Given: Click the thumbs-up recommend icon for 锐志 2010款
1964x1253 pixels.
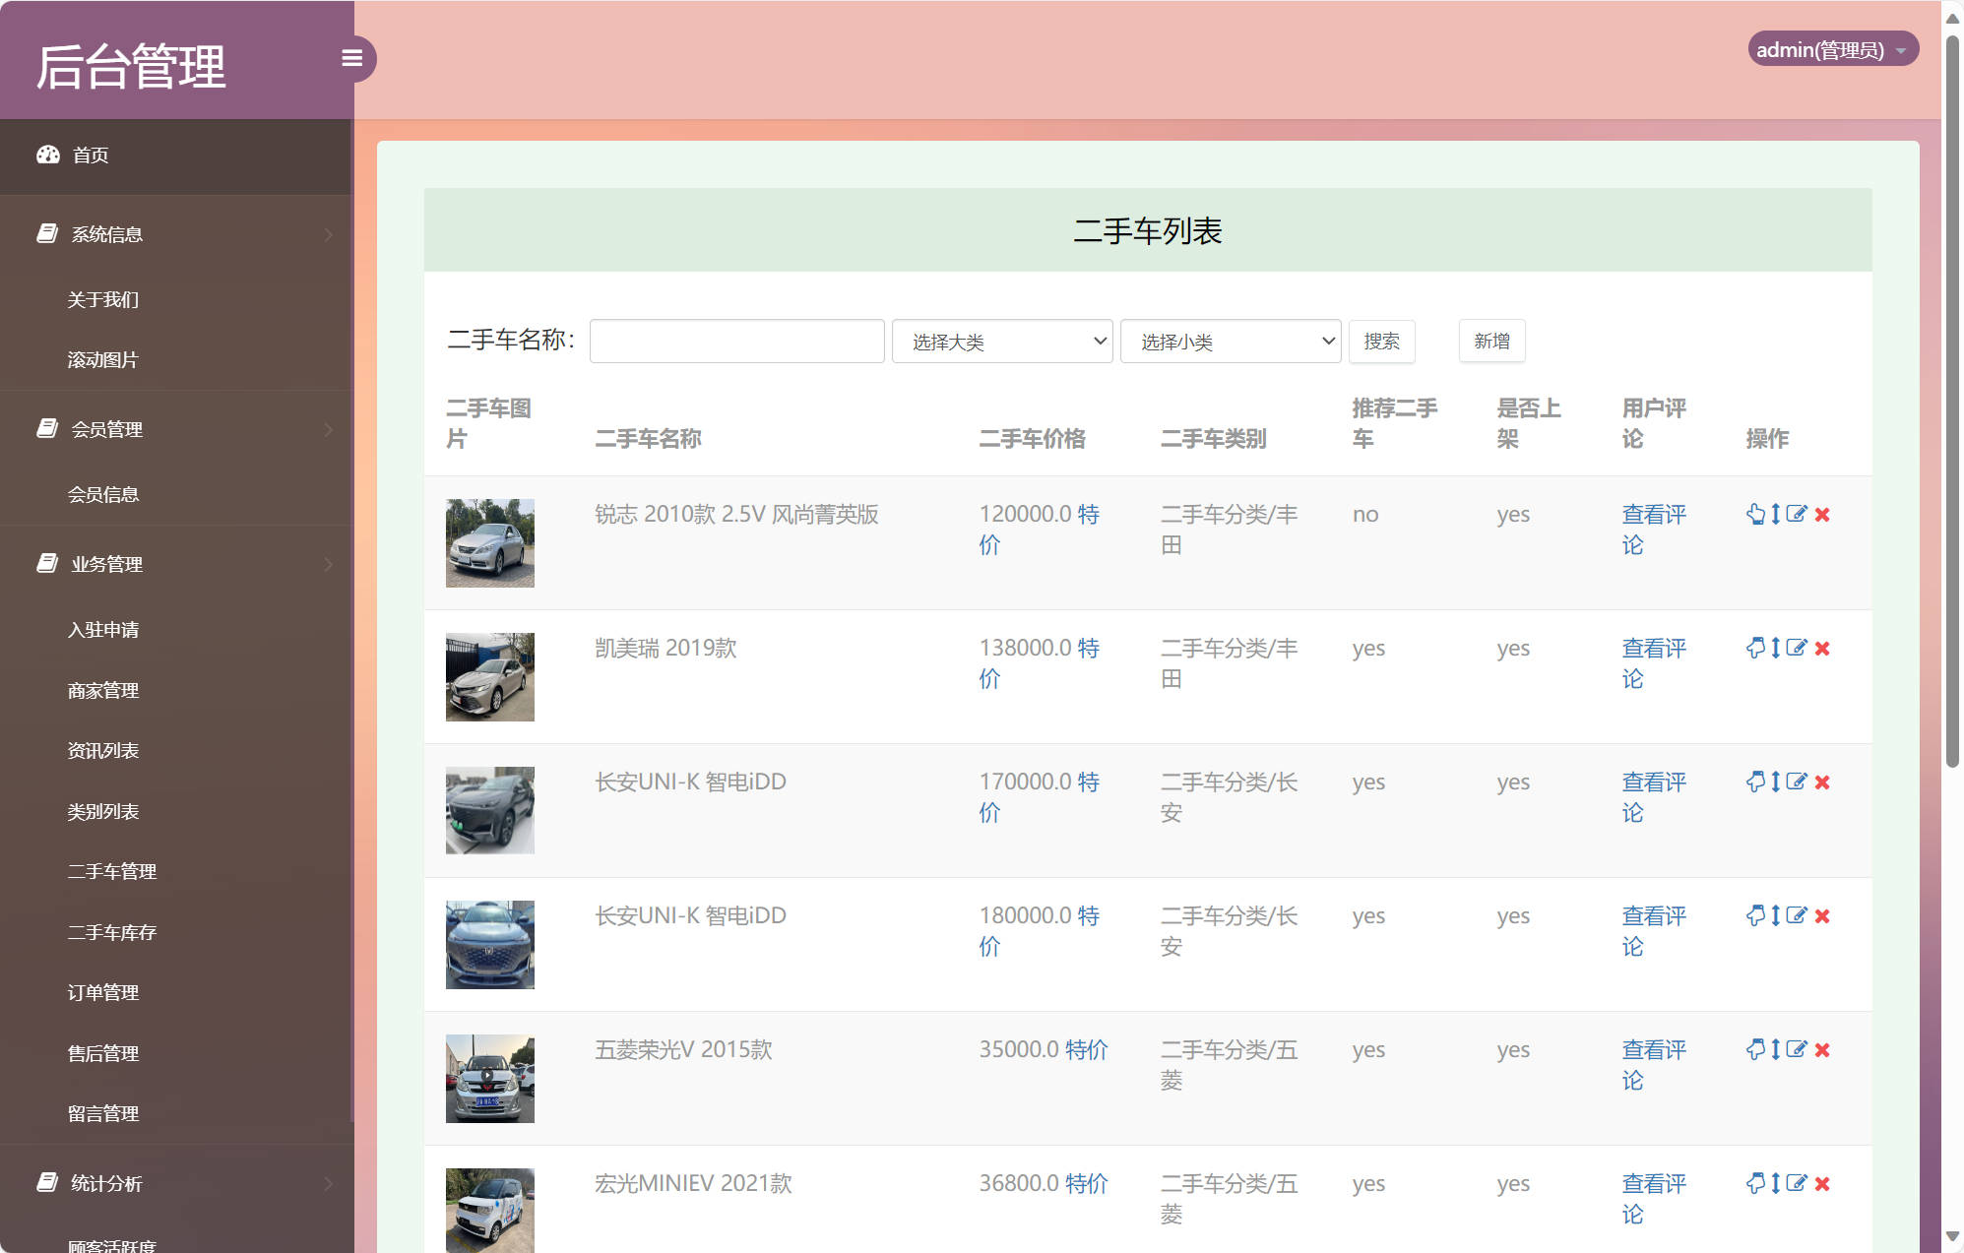Looking at the screenshot, I should tap(1758, 514).
